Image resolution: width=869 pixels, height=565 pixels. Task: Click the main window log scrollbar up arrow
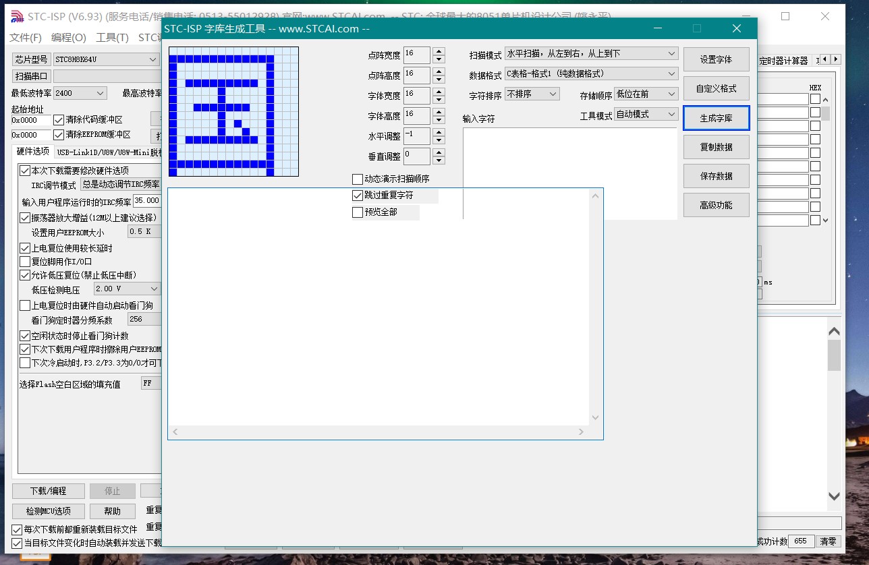click(835, 332)
